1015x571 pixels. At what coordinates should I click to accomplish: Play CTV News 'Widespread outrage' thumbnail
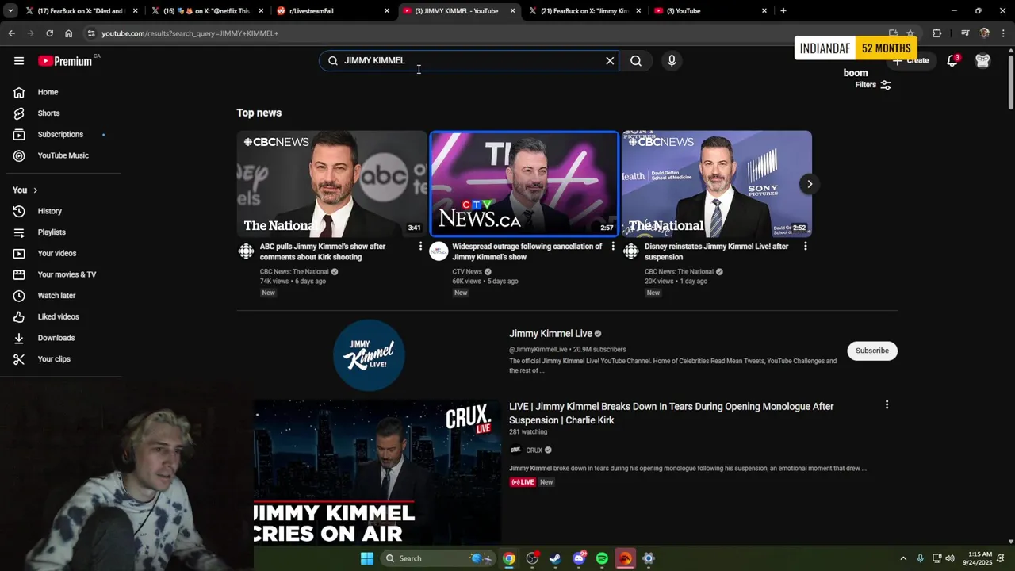[x=524, y=184]
